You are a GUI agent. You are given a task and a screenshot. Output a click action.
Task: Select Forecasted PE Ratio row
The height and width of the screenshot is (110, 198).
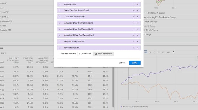click(x=99, y=48)
